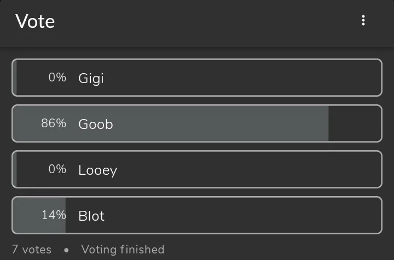
Task: Click the unfilled end of Goob's bar
Action: [x=354, y=124]
